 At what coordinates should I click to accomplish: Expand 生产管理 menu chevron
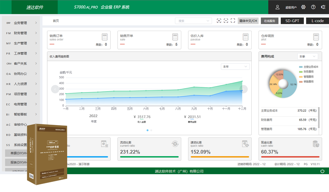point(36,43)
